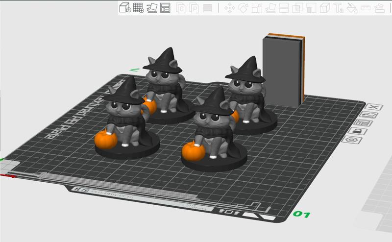Run Auto orient from the top toolbar
The width and height of the screenshot is (392, 242).
152,8
